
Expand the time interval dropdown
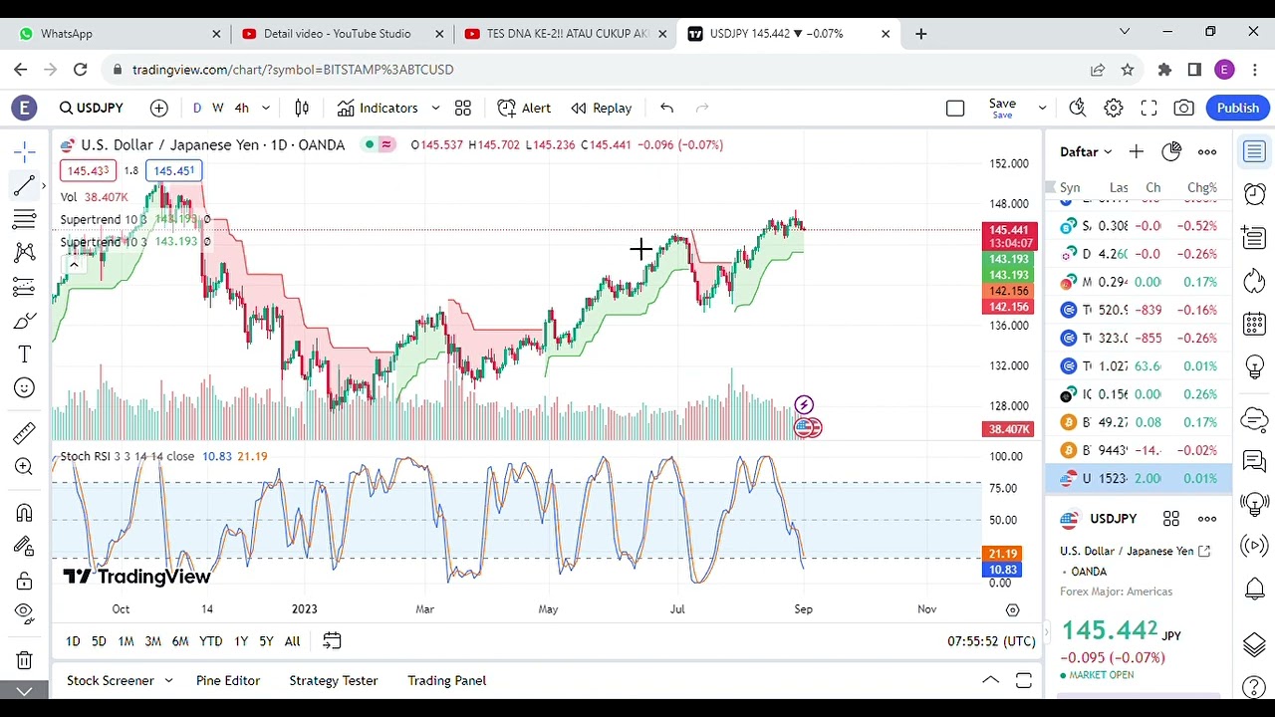266,108
